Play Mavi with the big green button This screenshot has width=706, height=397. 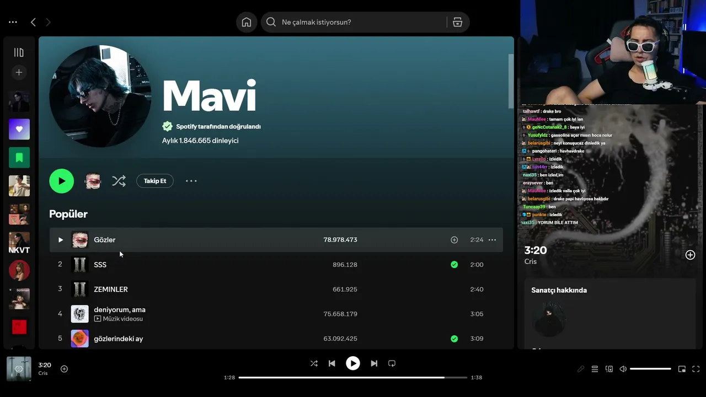(62, 181)
